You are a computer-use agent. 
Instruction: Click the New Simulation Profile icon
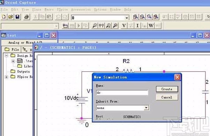(x=65, y=26)
